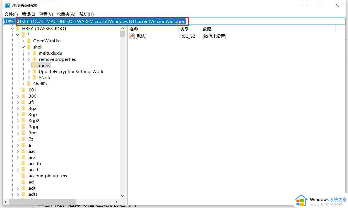Collapse the HKEY_CLASSES_ROOT node
The height and width of the screenshot is (208, 348).
(12, 28)
